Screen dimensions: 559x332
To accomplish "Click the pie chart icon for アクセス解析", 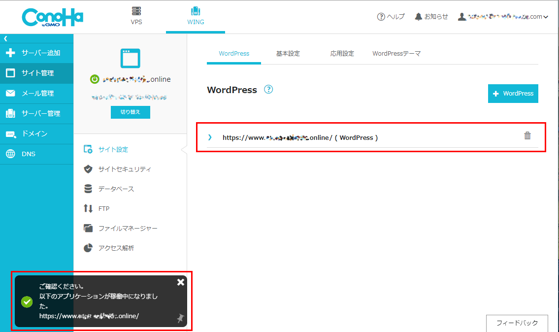I will coord(88,248).
